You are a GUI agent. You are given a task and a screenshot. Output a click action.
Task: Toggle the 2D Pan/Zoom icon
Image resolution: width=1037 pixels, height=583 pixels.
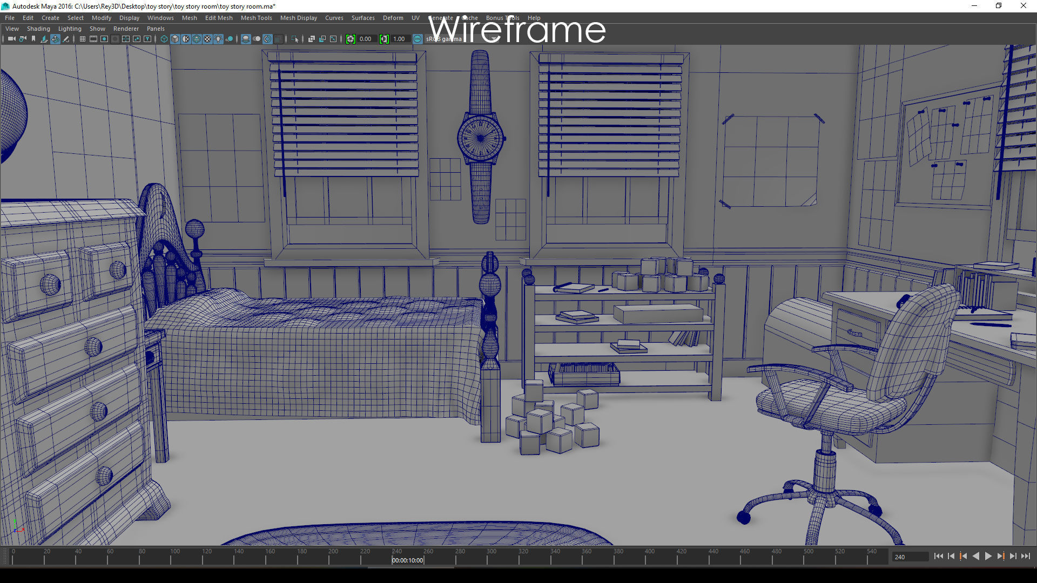[55, 39]
